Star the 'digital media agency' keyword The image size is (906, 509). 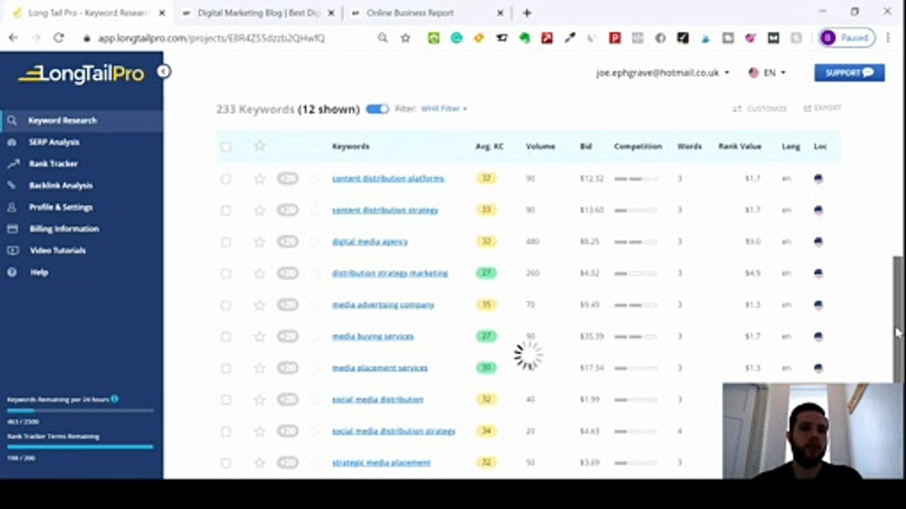point(260,242)
